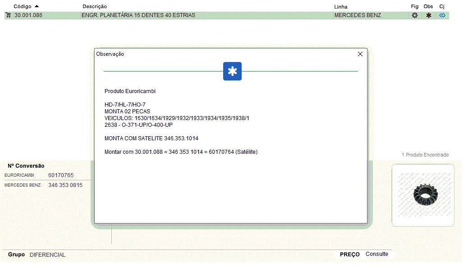The width and height of the screenshot is (468, 268).
Task: Click the black asterisk in the Obs column
Action: click(x=428, y=15)
